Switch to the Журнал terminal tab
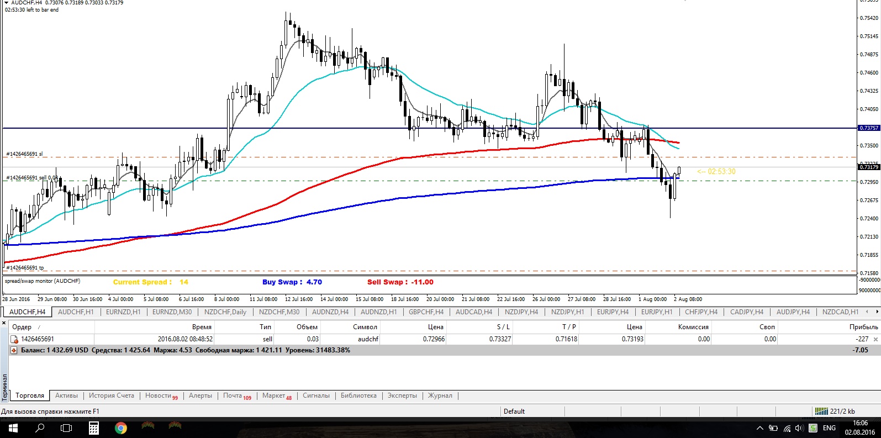This screenshot has height=438, width=881. [x=440, y=395]
